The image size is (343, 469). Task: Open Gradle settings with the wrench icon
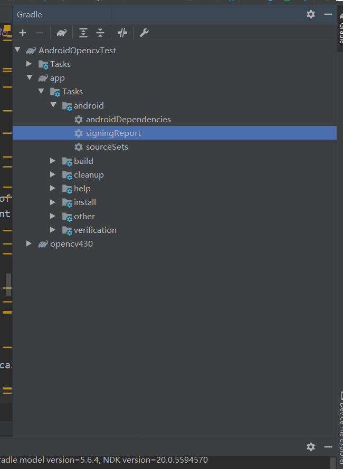point(144,33)
